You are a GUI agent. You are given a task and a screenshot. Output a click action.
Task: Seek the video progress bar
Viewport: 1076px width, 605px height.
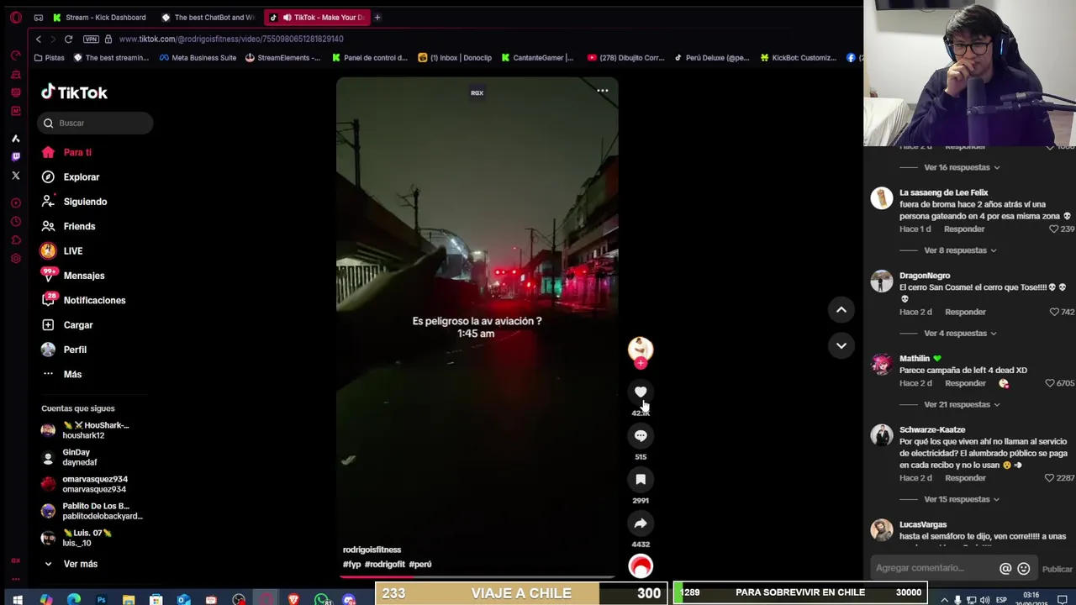pyautogui.click(x=477, y=576)
